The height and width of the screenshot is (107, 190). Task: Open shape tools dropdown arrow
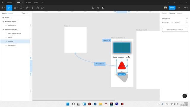(23, 8)
